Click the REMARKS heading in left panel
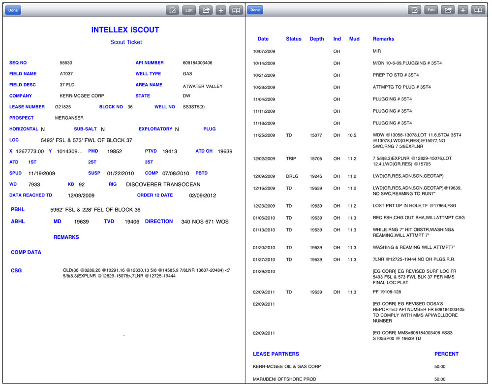 tap(66, 237)
